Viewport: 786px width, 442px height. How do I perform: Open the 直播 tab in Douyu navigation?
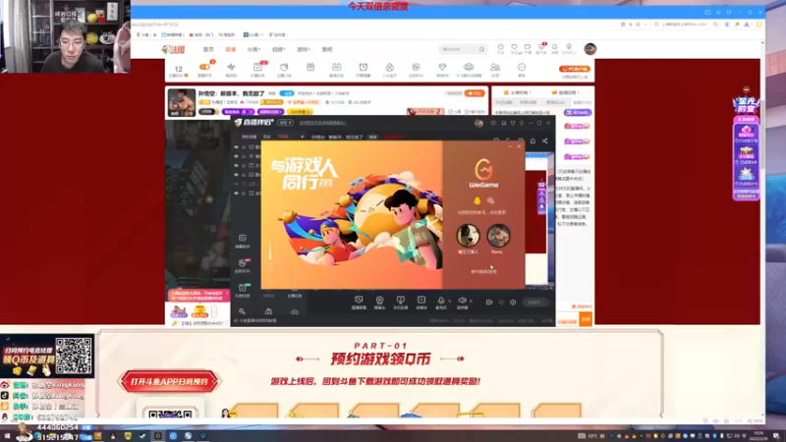[231, 50]
